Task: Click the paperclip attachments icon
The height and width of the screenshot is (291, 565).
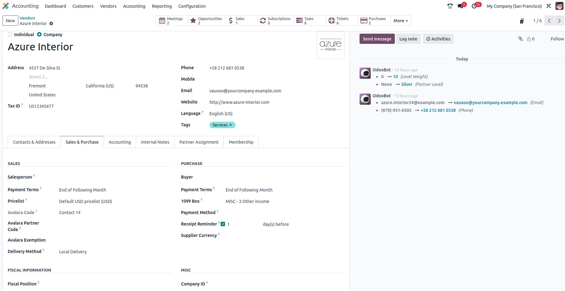Action: point(520,39)
